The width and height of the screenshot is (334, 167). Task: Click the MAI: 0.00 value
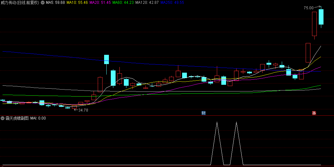(x=38, y=118)
